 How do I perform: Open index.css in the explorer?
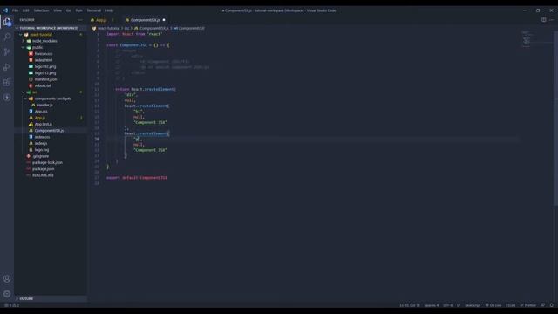point(42,137)
